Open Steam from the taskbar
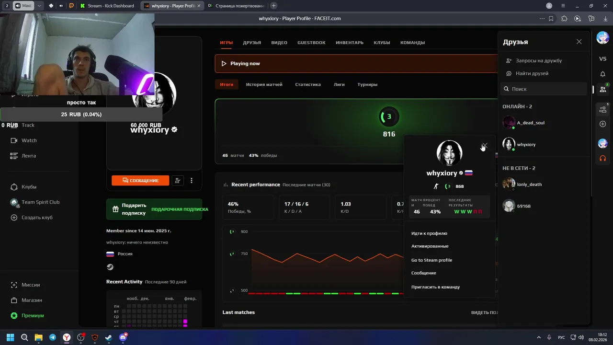This screenshot has height=345, width=613. coord(109,337)
